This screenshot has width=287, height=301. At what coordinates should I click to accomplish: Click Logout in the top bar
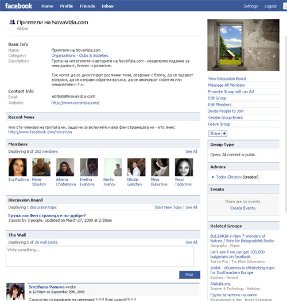[x=270, y=6]
